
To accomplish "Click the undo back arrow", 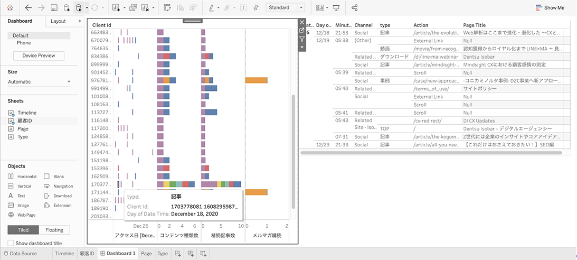I will point(28,8).
